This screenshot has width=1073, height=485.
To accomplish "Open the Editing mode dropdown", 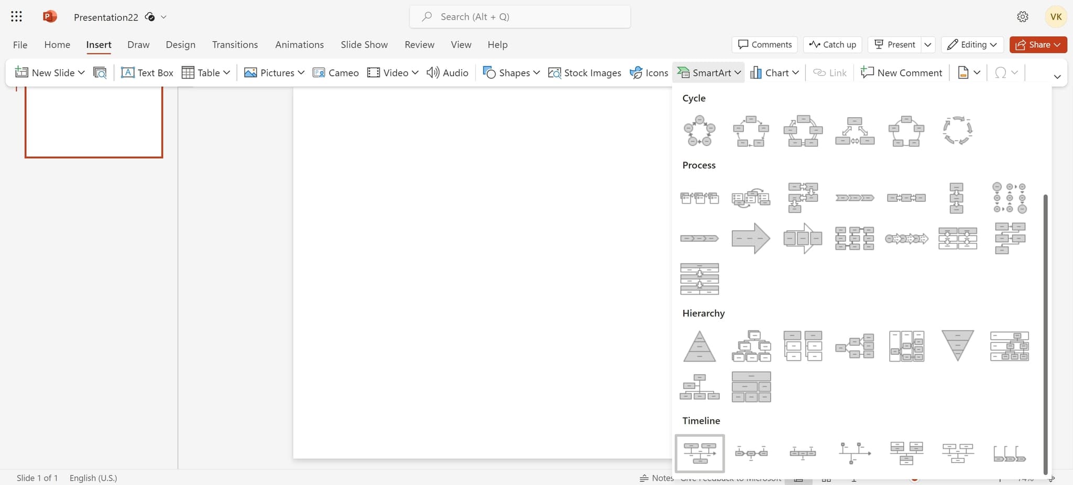I will tap(972, 44).
